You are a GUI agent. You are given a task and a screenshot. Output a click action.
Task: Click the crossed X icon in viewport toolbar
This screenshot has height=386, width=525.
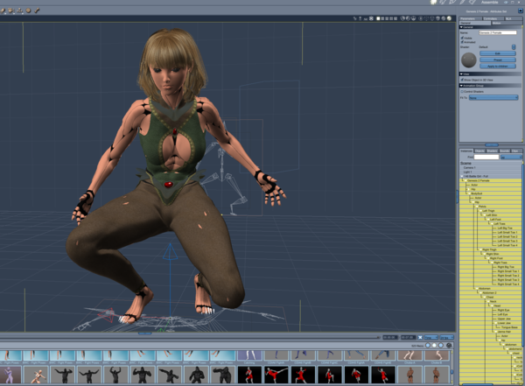coord(371,18)
